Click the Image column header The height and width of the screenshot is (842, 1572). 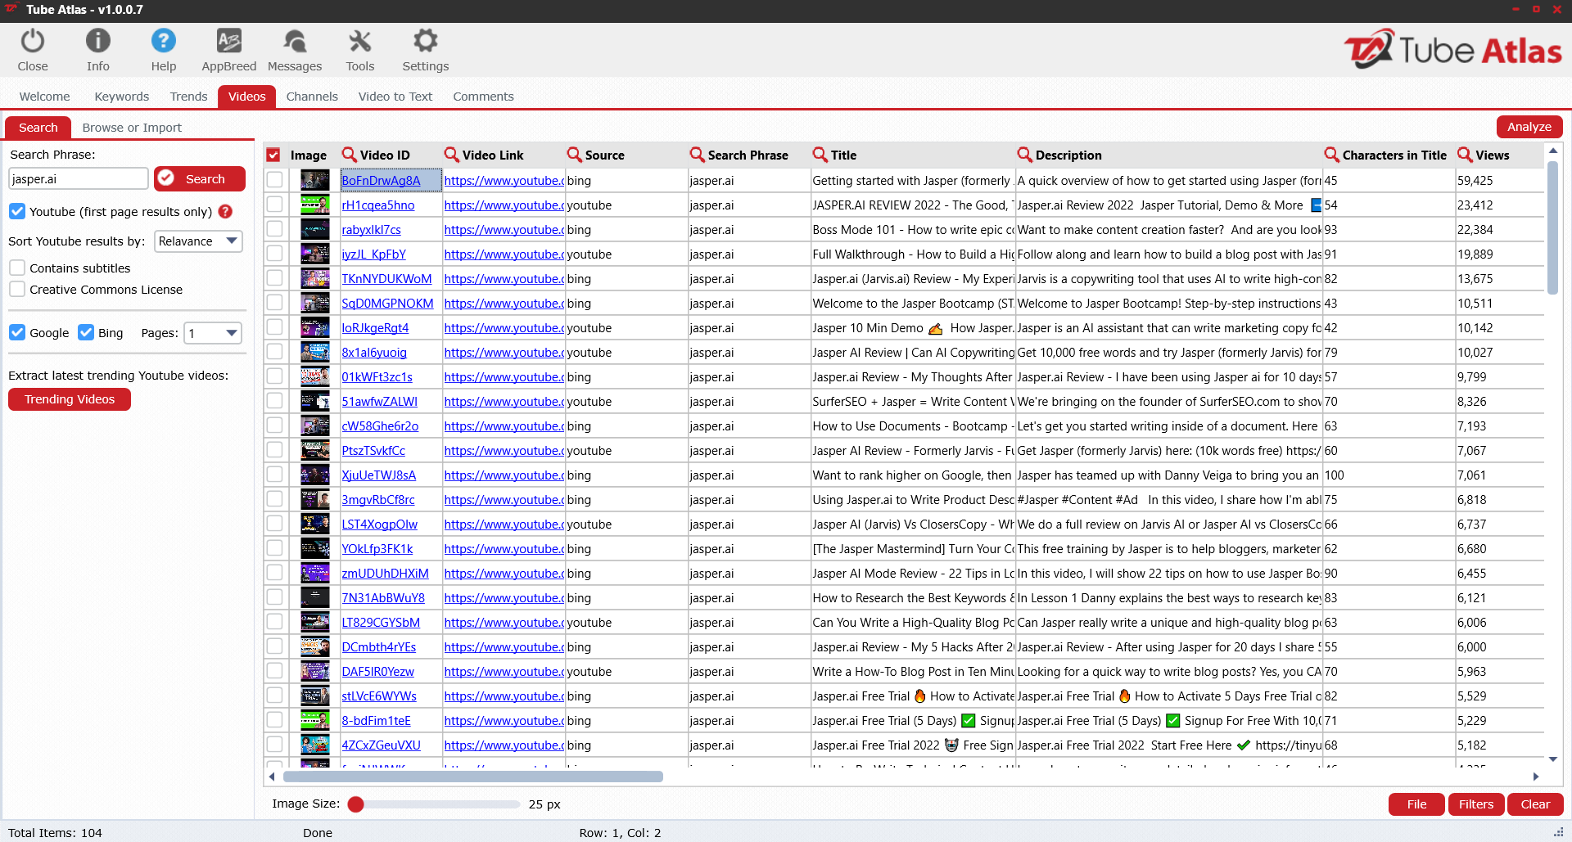pos(309,155)
